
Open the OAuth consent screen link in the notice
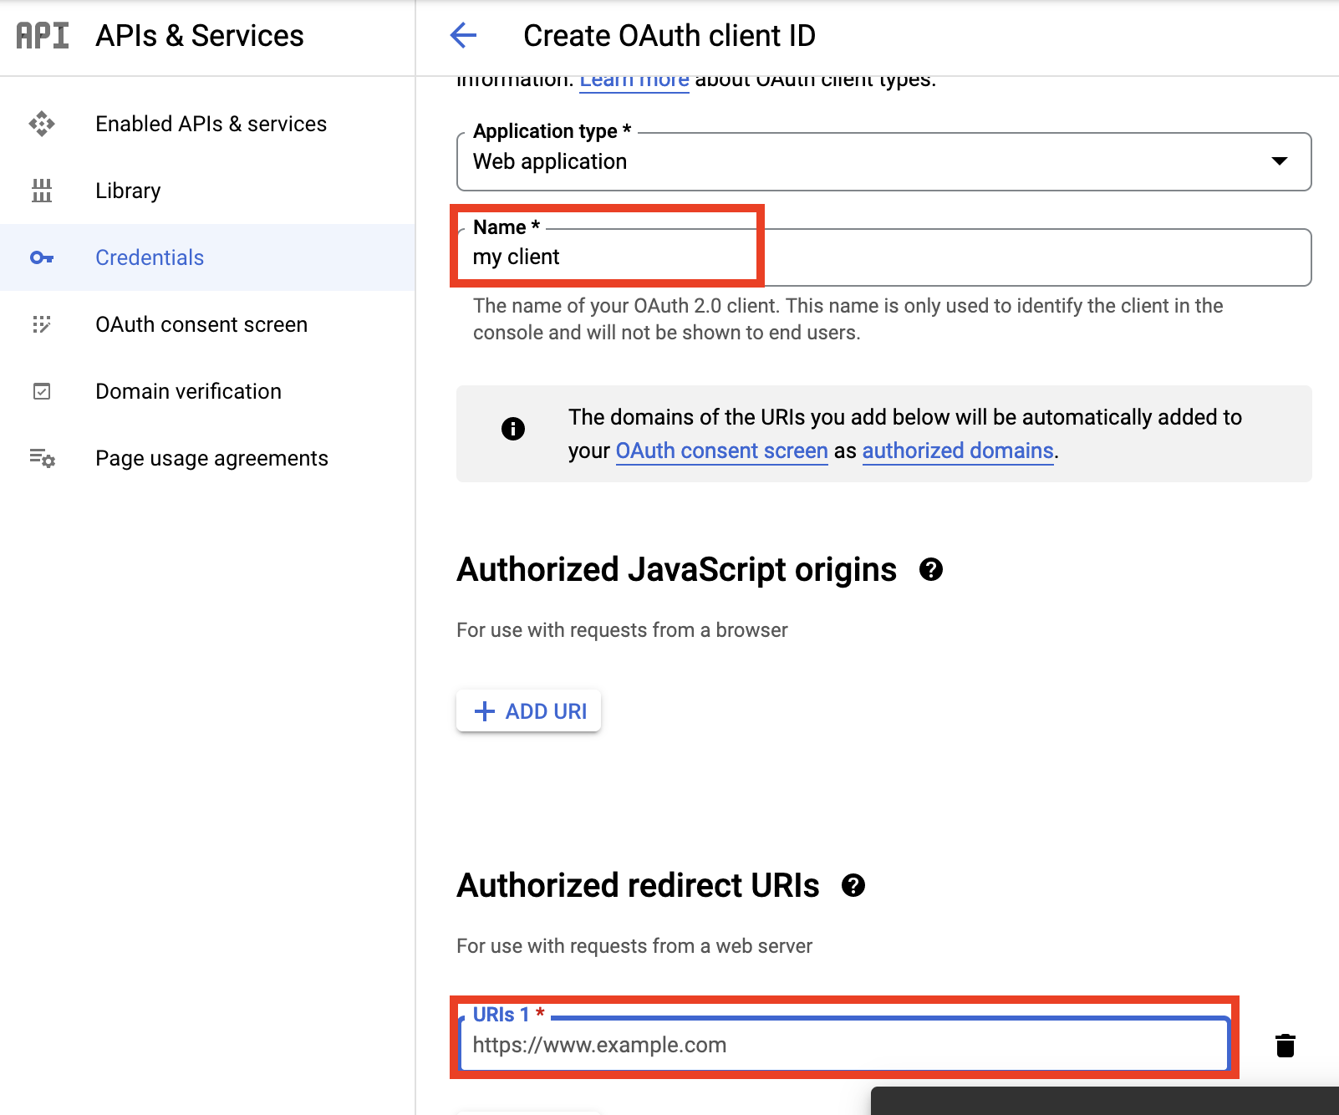pos(721,451)
